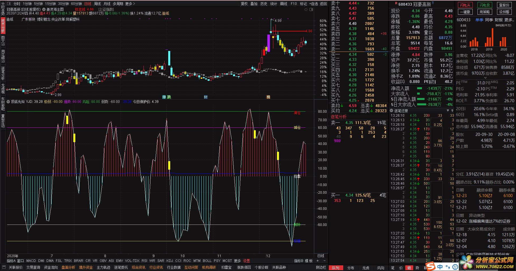The height and width of the screenshot is (271, 516).
Task: Click the 中 Chinese mode input indicator
Action: click(x=440, y=266)
